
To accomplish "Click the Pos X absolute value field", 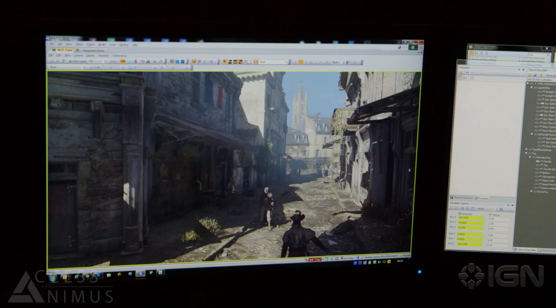I will coord(470,218).
